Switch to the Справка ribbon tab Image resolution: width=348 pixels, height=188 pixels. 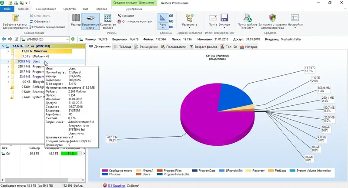click(101, 9)
